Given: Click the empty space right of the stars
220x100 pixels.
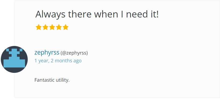Looking at the screenshot, I should tap(140, 27).
